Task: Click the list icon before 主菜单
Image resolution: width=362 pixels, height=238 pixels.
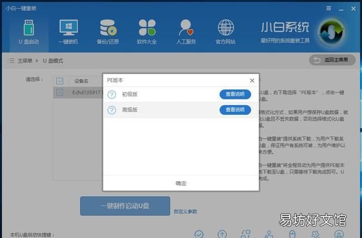Action: click(x=11, y=60)
